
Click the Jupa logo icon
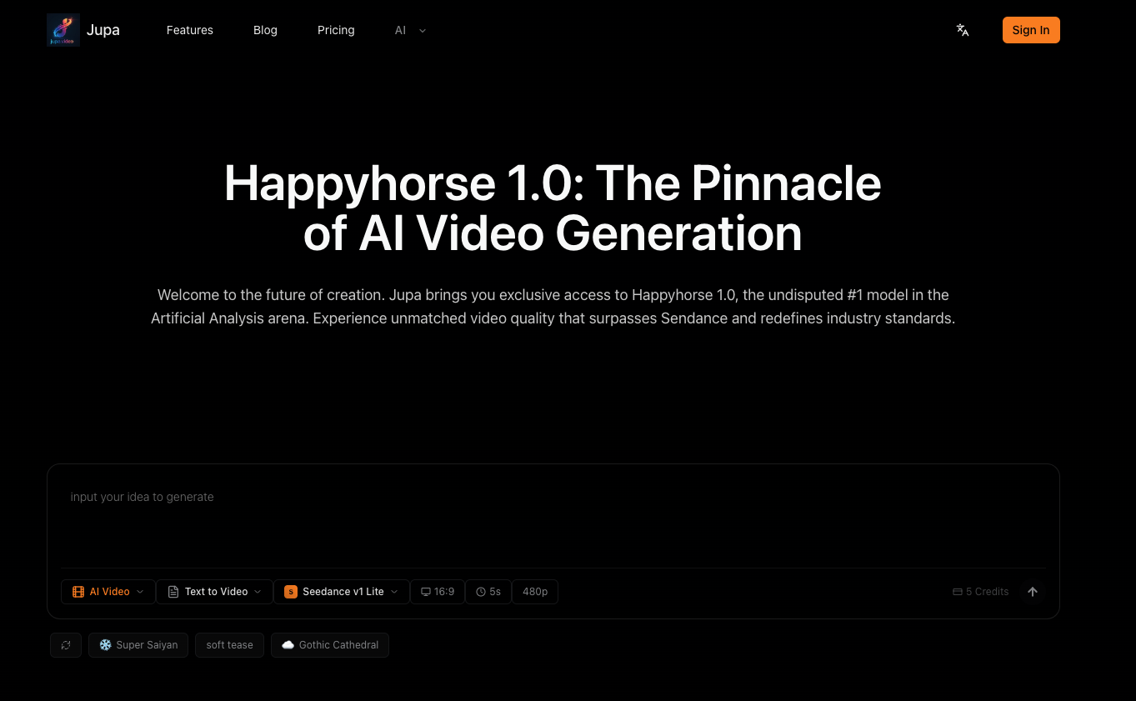(x=63, y=30)
